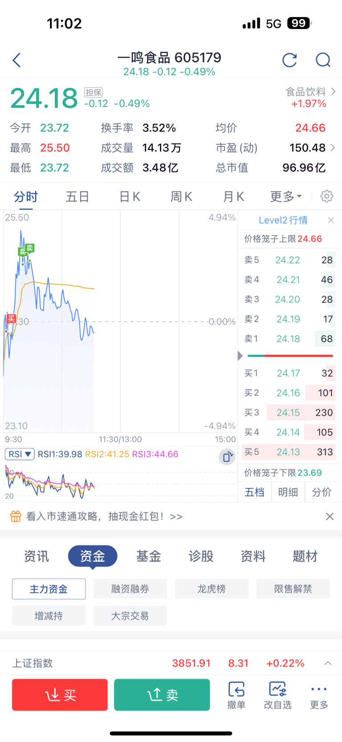Tap 买2 price 24.16 row
Viewport: 342px width, 742px height.
289,393
